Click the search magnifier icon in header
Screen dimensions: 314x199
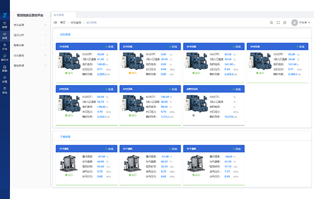pos(271,23)
